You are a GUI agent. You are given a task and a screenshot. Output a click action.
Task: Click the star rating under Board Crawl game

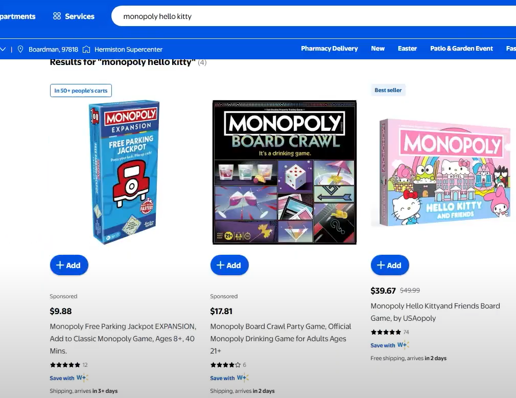(225, 365)
